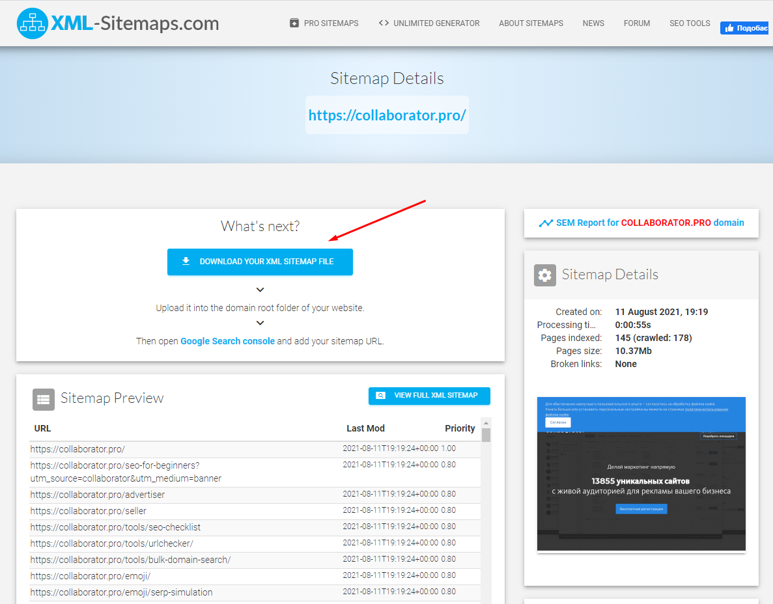Click the Unlimited Generator code brackets icon
773x604 pixels.
pos(383,23)
